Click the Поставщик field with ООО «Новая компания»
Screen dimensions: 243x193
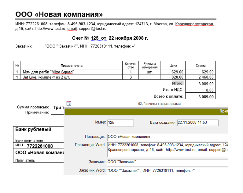[x=168, y=137]
